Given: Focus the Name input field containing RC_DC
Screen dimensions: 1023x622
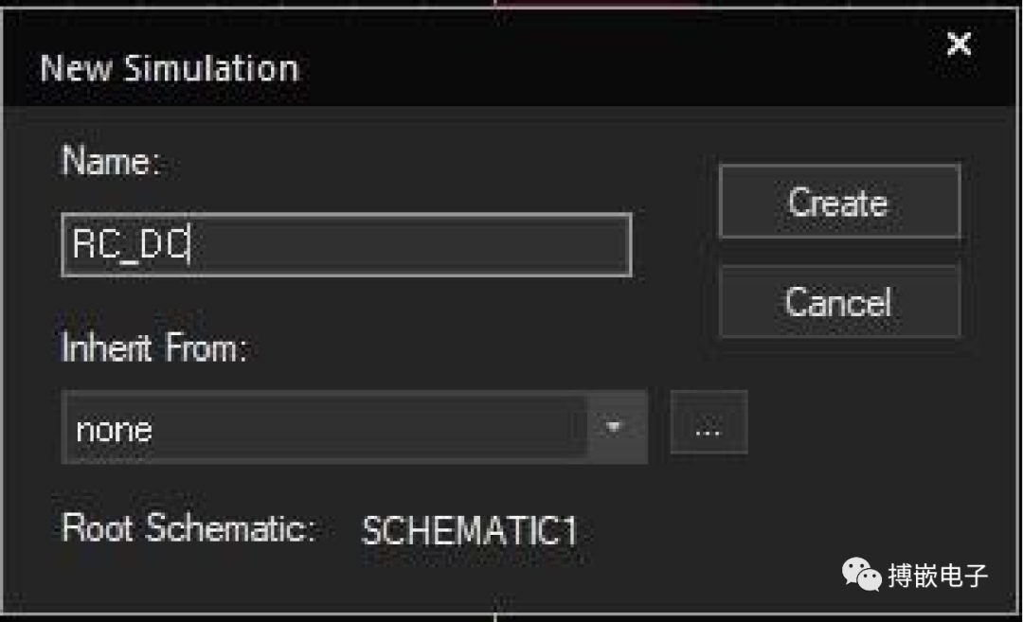Looking at the screenshot, I should (347, 244).
